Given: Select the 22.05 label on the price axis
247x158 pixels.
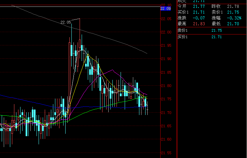Looking at the screenshot, I should (166, 19).
